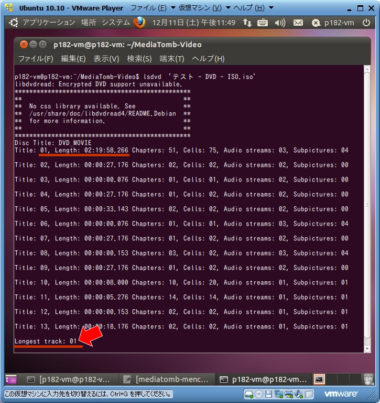Close the MediaTomb-Video terminal window
This screenshot has width=380, height=403.
[x=24, y=44]
